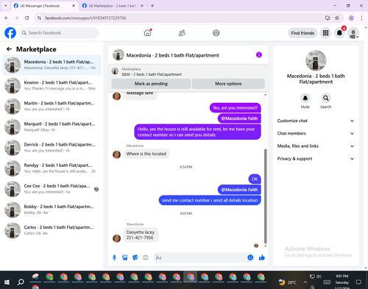Open Chrome three-dot menu
The image size is (368, 289).
(361, 18)
